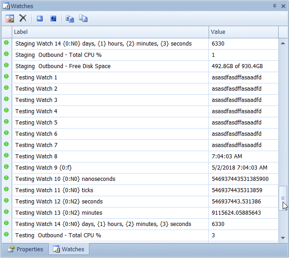Click the scrollbar up arrow
Viewport: 289px width, 258px height.
coord(283,43)
